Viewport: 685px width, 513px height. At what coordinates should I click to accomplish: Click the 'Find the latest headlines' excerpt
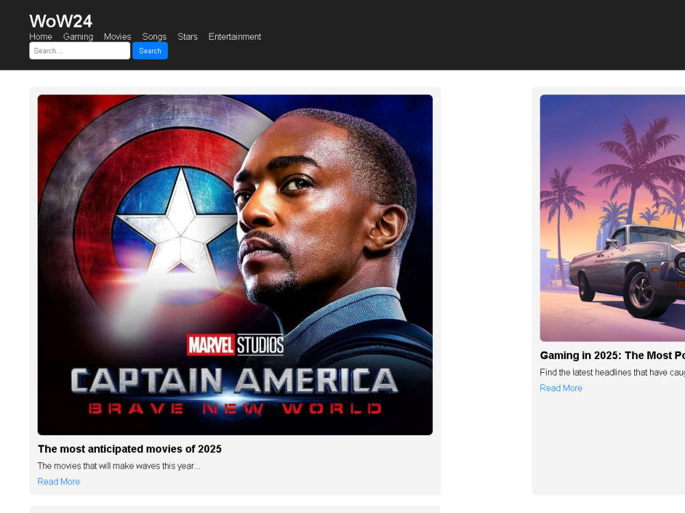[612, 372]
